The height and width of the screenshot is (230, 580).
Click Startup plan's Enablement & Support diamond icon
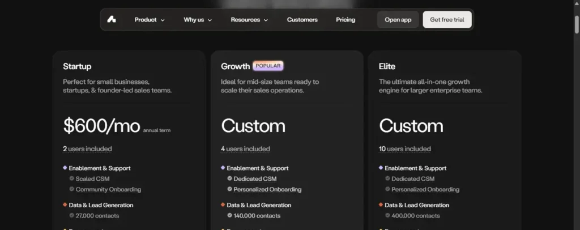[65, 168]
